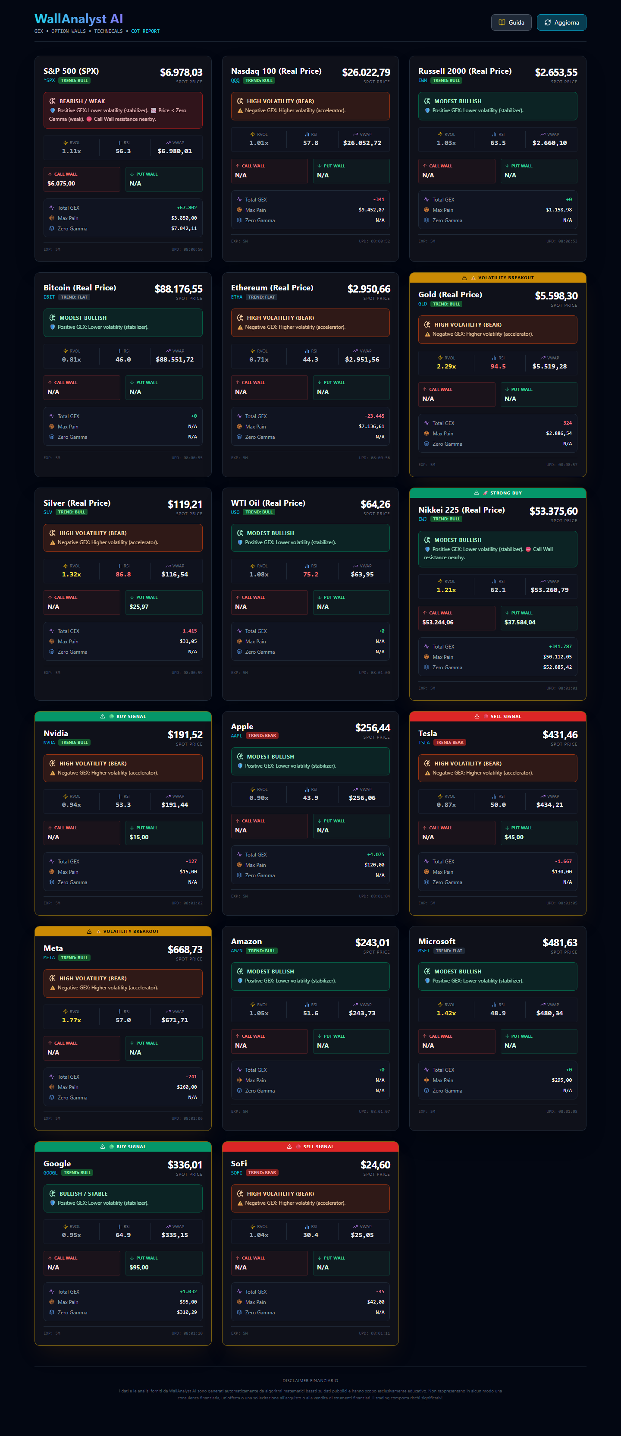Click Max Pain icon in S&P 500 card

click(52, 218)
